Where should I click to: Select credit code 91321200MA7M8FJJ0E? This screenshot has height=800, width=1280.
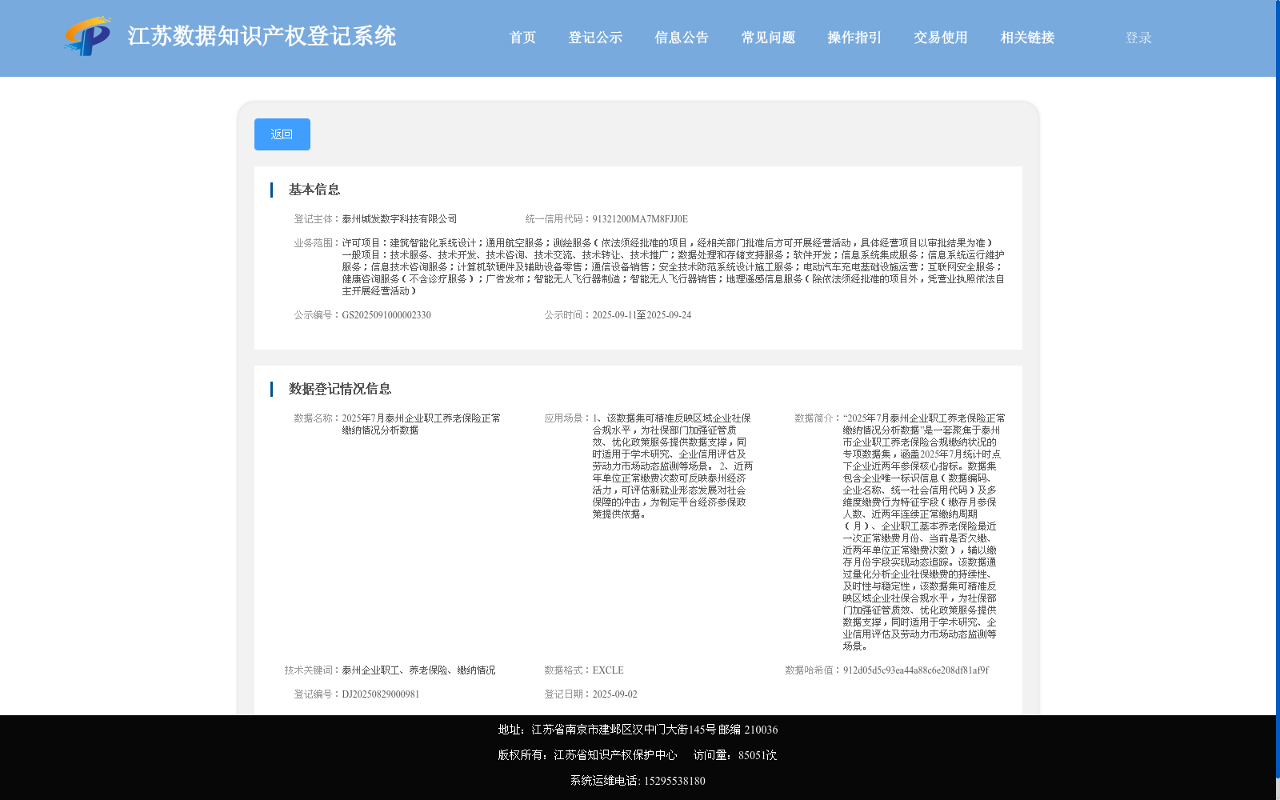(640, 219)
